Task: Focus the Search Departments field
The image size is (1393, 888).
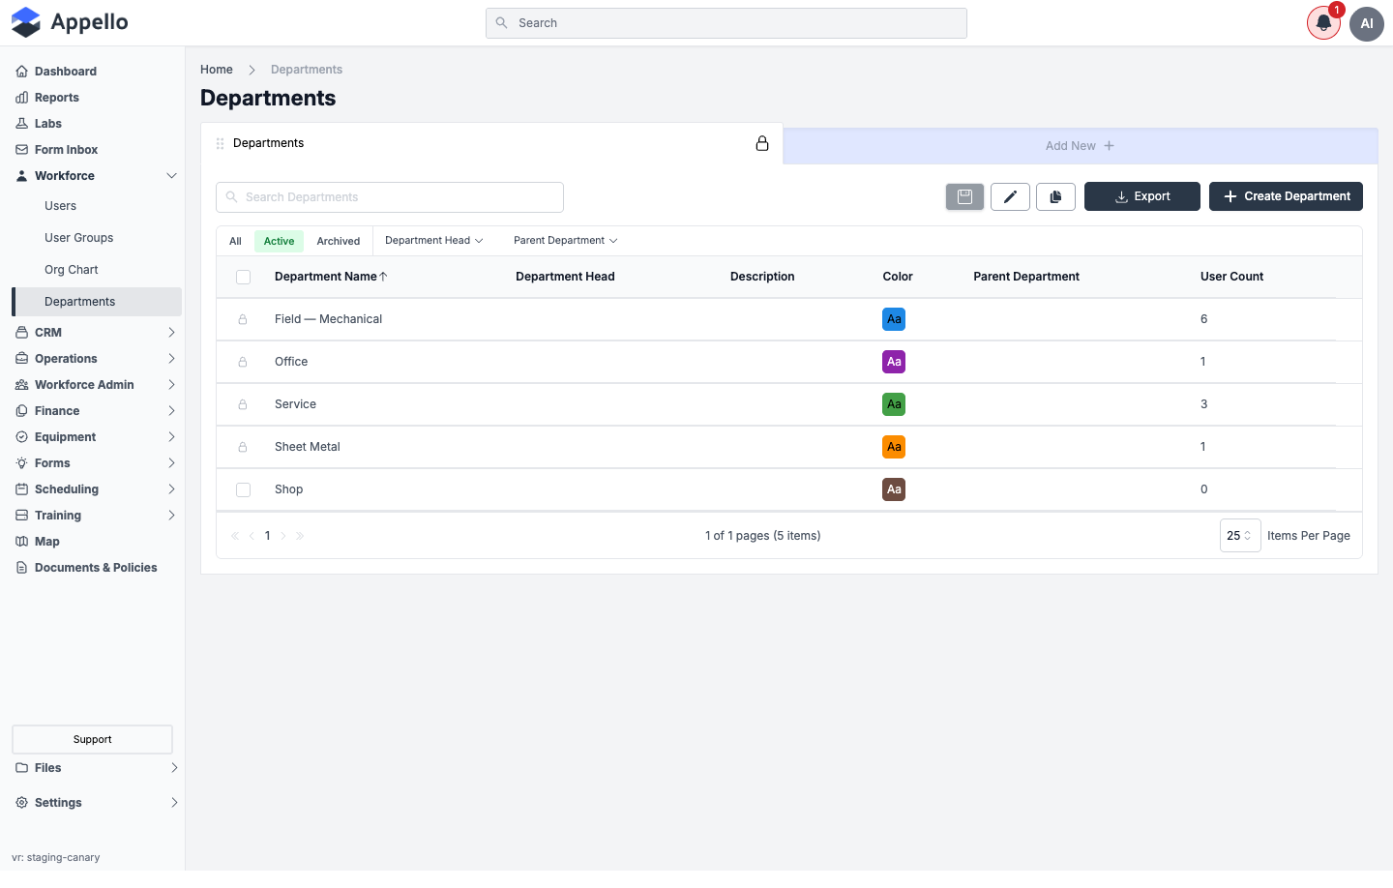Action: point(390,197)
